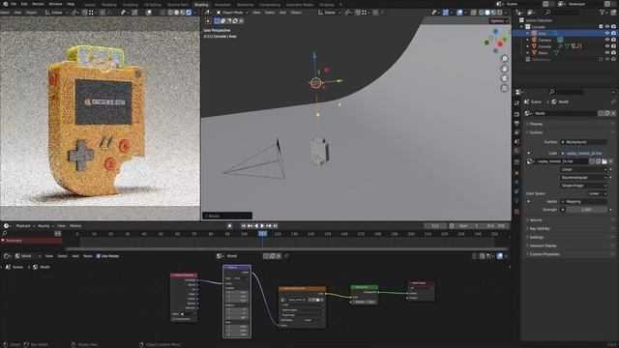Play the animation forward
The height and width of the screenshot is (348, 619).
coord(262,226)
